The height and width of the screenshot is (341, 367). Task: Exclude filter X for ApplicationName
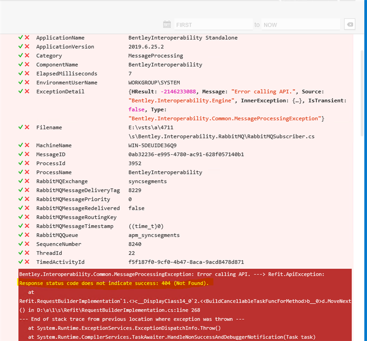click(27, 37)
